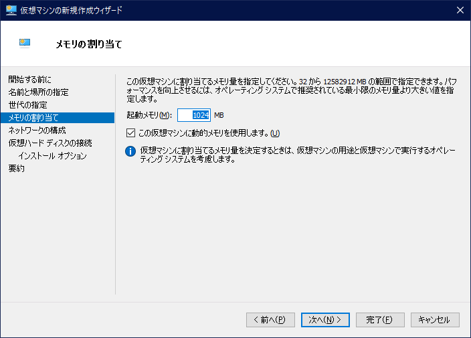Click the window title 仮想マシンの新規作成ウィザード
This screenshot has width=471, height=338.
pyautogui.click(x=71, y=10)
